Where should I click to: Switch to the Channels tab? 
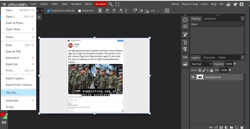pos(209,58)
